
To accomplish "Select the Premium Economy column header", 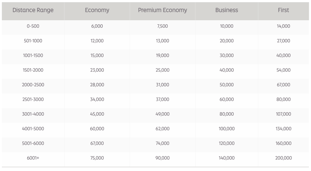I will tap(162, 10).
